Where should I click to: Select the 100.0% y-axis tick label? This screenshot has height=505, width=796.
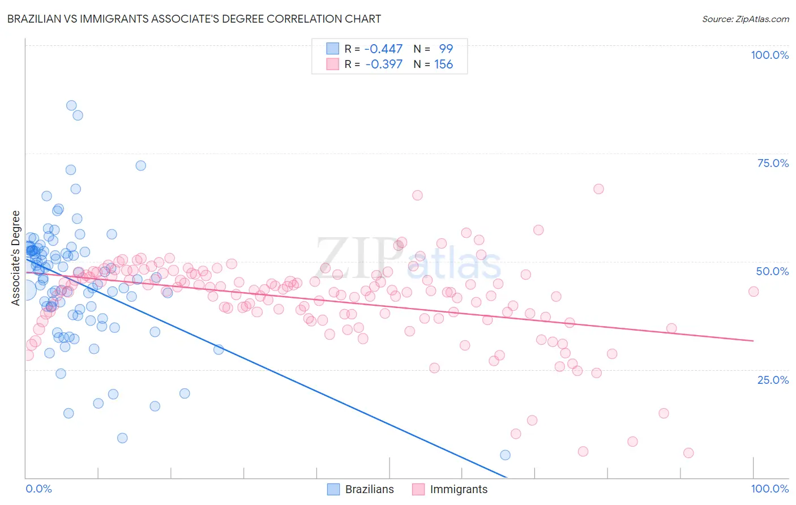[769, 55]
